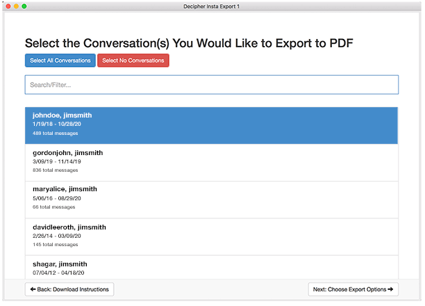Go back to Download Instructions
Viewport: 425px width, 306px height.
coord(69,289)
